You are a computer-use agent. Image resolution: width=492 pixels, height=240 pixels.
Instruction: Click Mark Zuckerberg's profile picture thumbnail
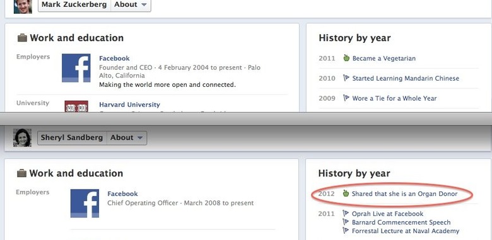tap(23, 6)
